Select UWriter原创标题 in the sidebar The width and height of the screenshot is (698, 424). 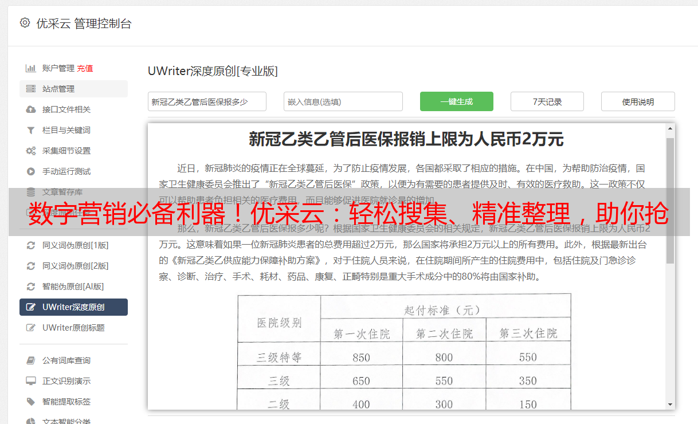[x=73, y=328]
